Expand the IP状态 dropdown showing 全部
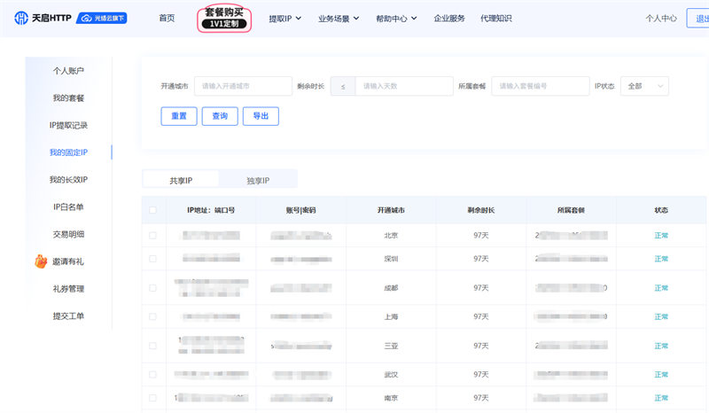This screenshot has width=709, height=413. 644,86
